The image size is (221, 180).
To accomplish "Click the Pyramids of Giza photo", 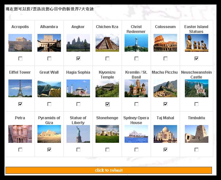I will (x=49, y=134).
